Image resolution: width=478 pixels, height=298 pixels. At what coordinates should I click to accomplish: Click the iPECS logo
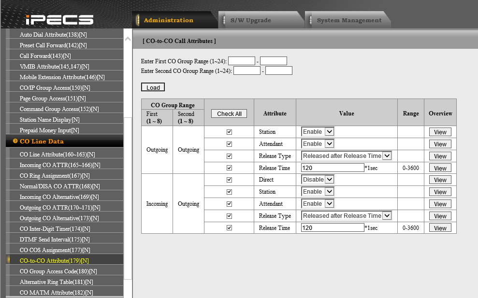click(x=59, y=19)
